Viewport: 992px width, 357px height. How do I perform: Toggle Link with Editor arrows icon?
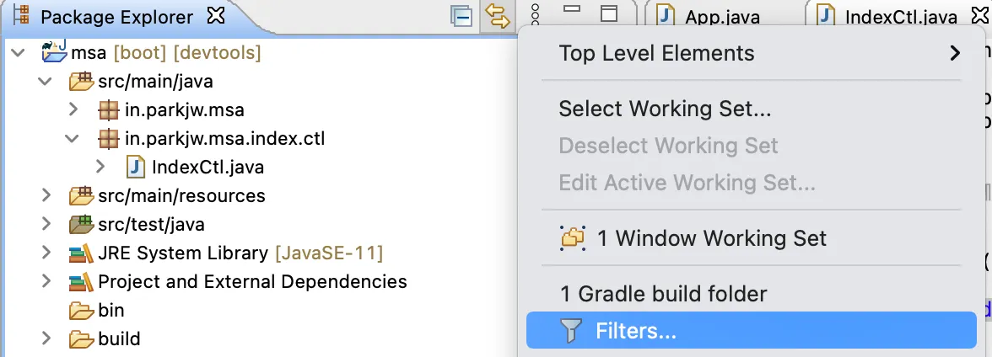498,16
